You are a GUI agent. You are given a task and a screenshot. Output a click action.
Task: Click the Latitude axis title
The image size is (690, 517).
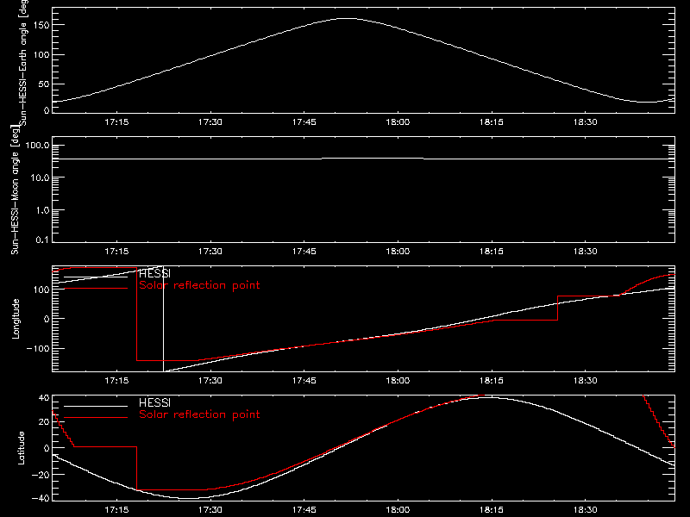(x=21, y=448)
